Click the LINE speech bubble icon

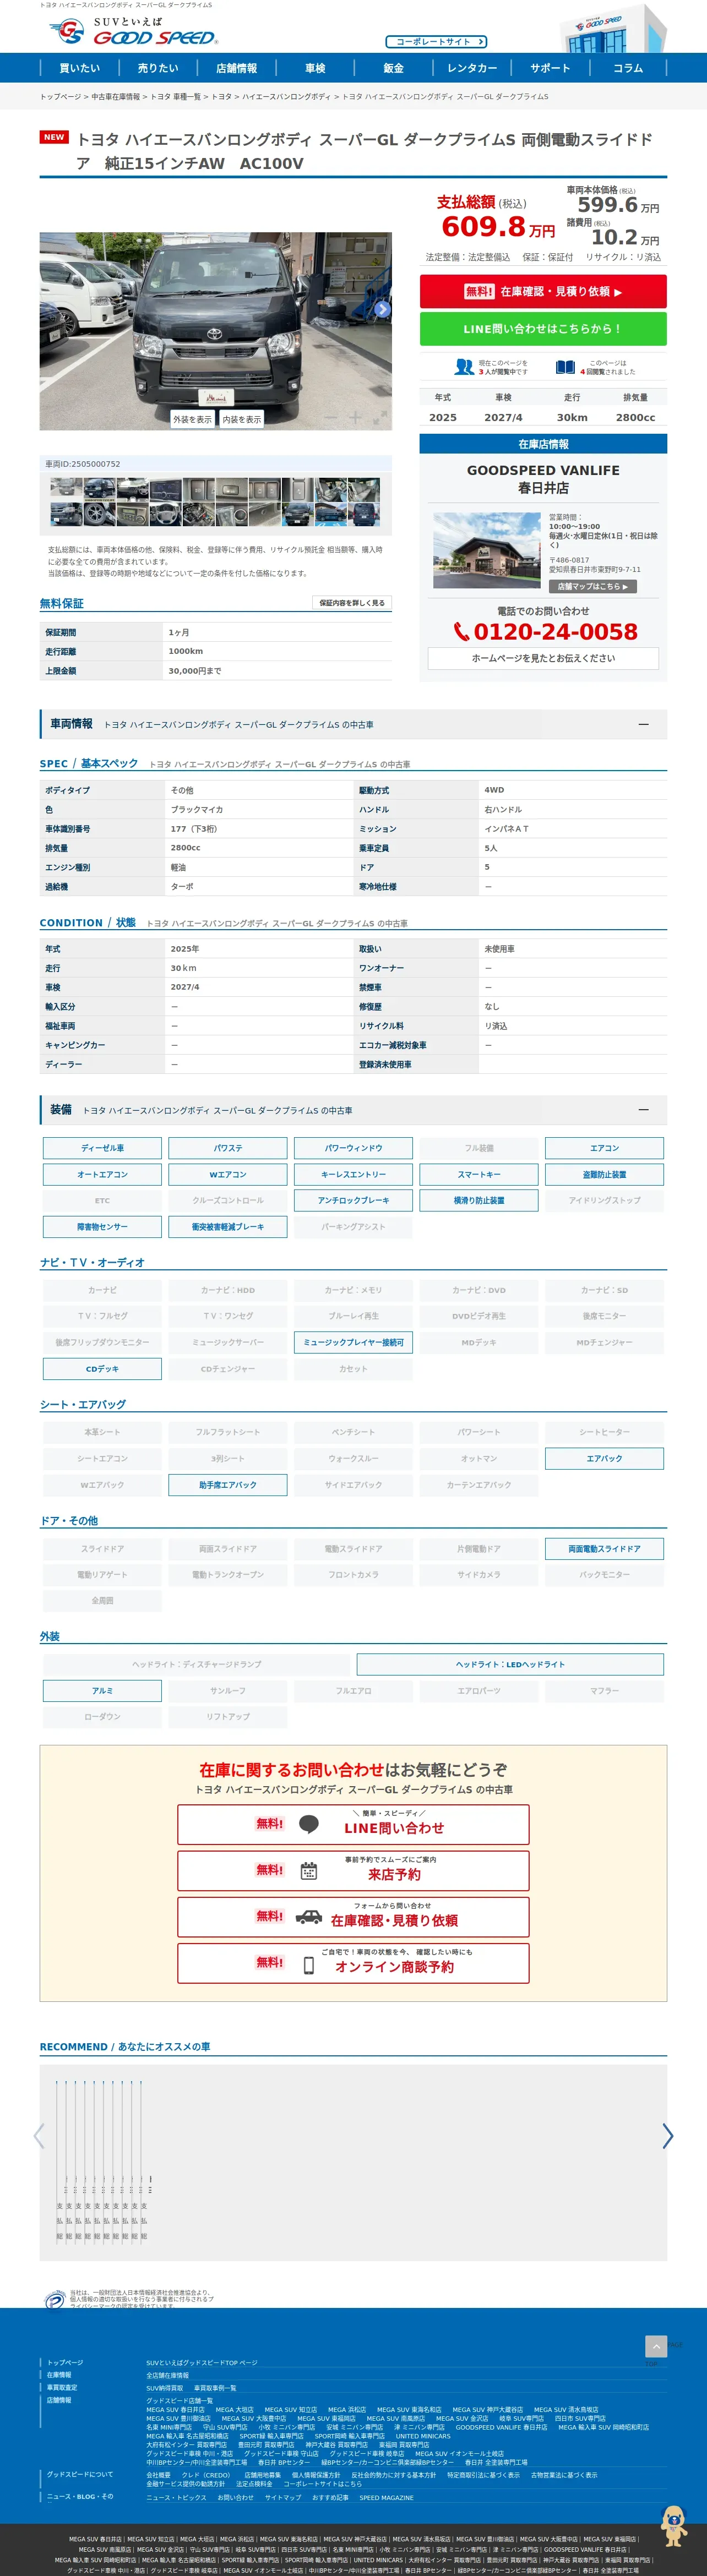(x=309, y=1825)
